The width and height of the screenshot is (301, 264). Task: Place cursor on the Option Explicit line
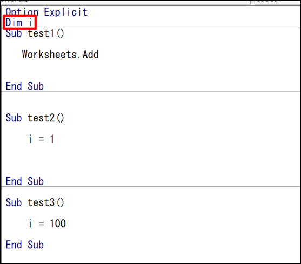(x=46, y=12)
